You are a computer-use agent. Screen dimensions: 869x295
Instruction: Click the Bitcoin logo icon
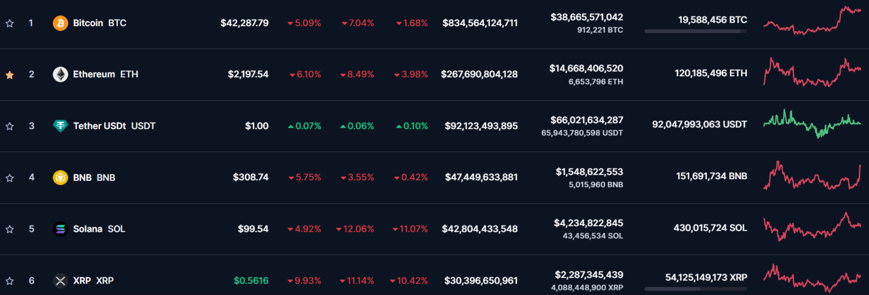coord(61,23)
